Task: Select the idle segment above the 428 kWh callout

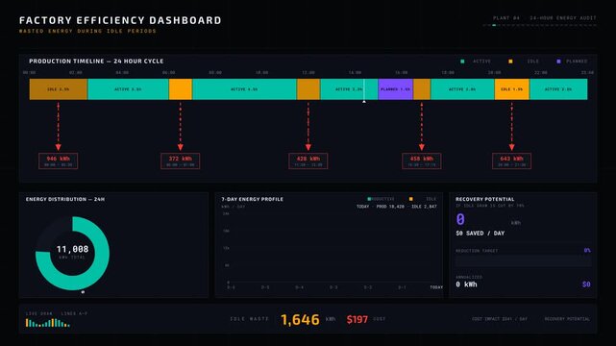Action: [308, 89]
